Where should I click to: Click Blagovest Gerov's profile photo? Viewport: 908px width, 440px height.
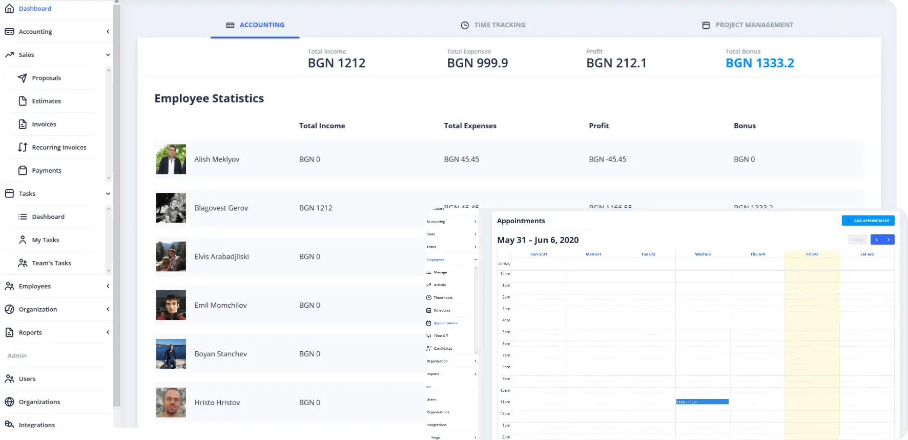[x=171, y=208]
